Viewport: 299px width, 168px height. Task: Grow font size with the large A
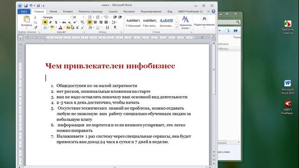click(x=77, y=28)
